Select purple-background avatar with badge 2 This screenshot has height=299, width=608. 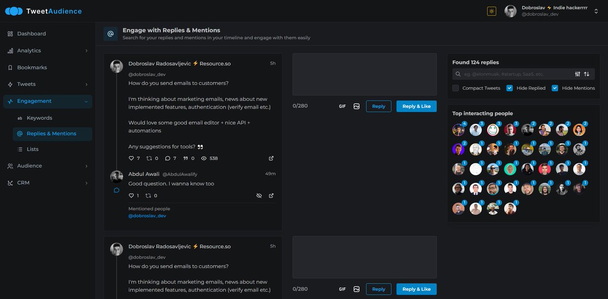(x=458, y=149)
